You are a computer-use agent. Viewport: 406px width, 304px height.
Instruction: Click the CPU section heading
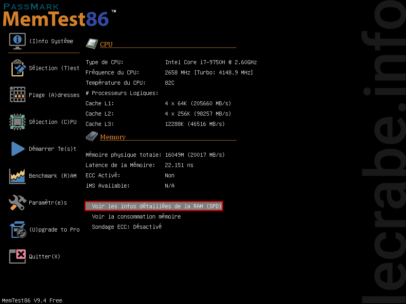click(x=106, y=44)
